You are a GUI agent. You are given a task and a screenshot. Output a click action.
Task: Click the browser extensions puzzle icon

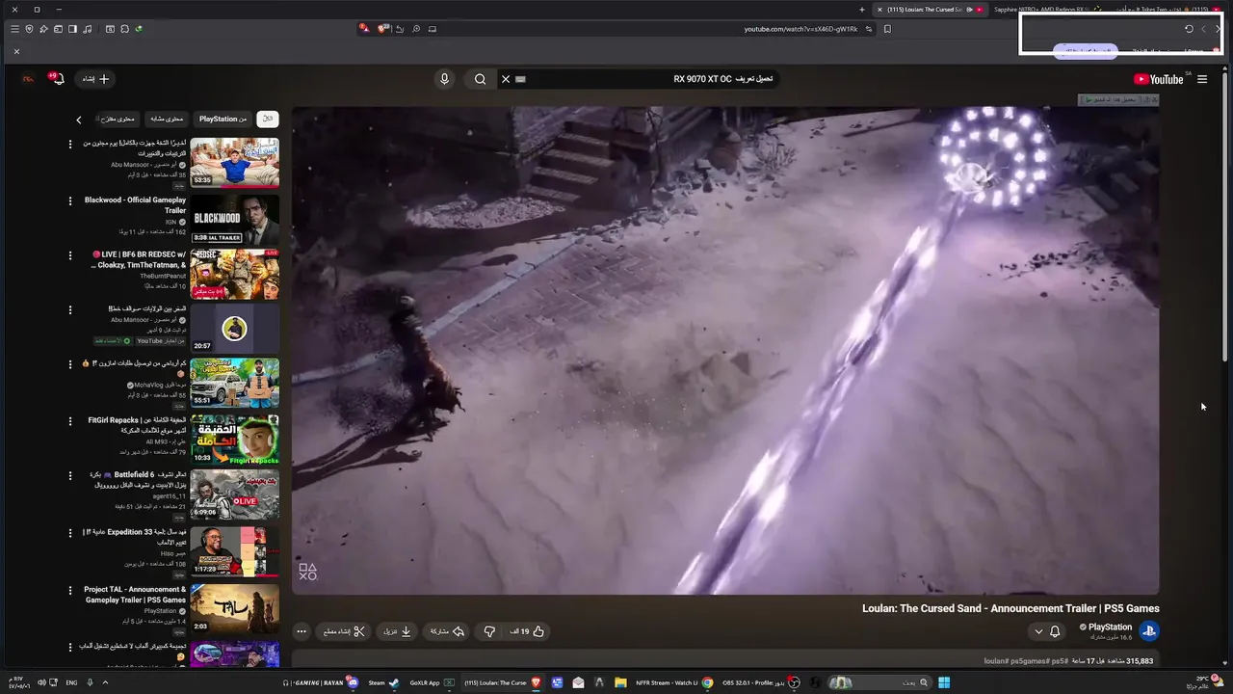point(124,29)
